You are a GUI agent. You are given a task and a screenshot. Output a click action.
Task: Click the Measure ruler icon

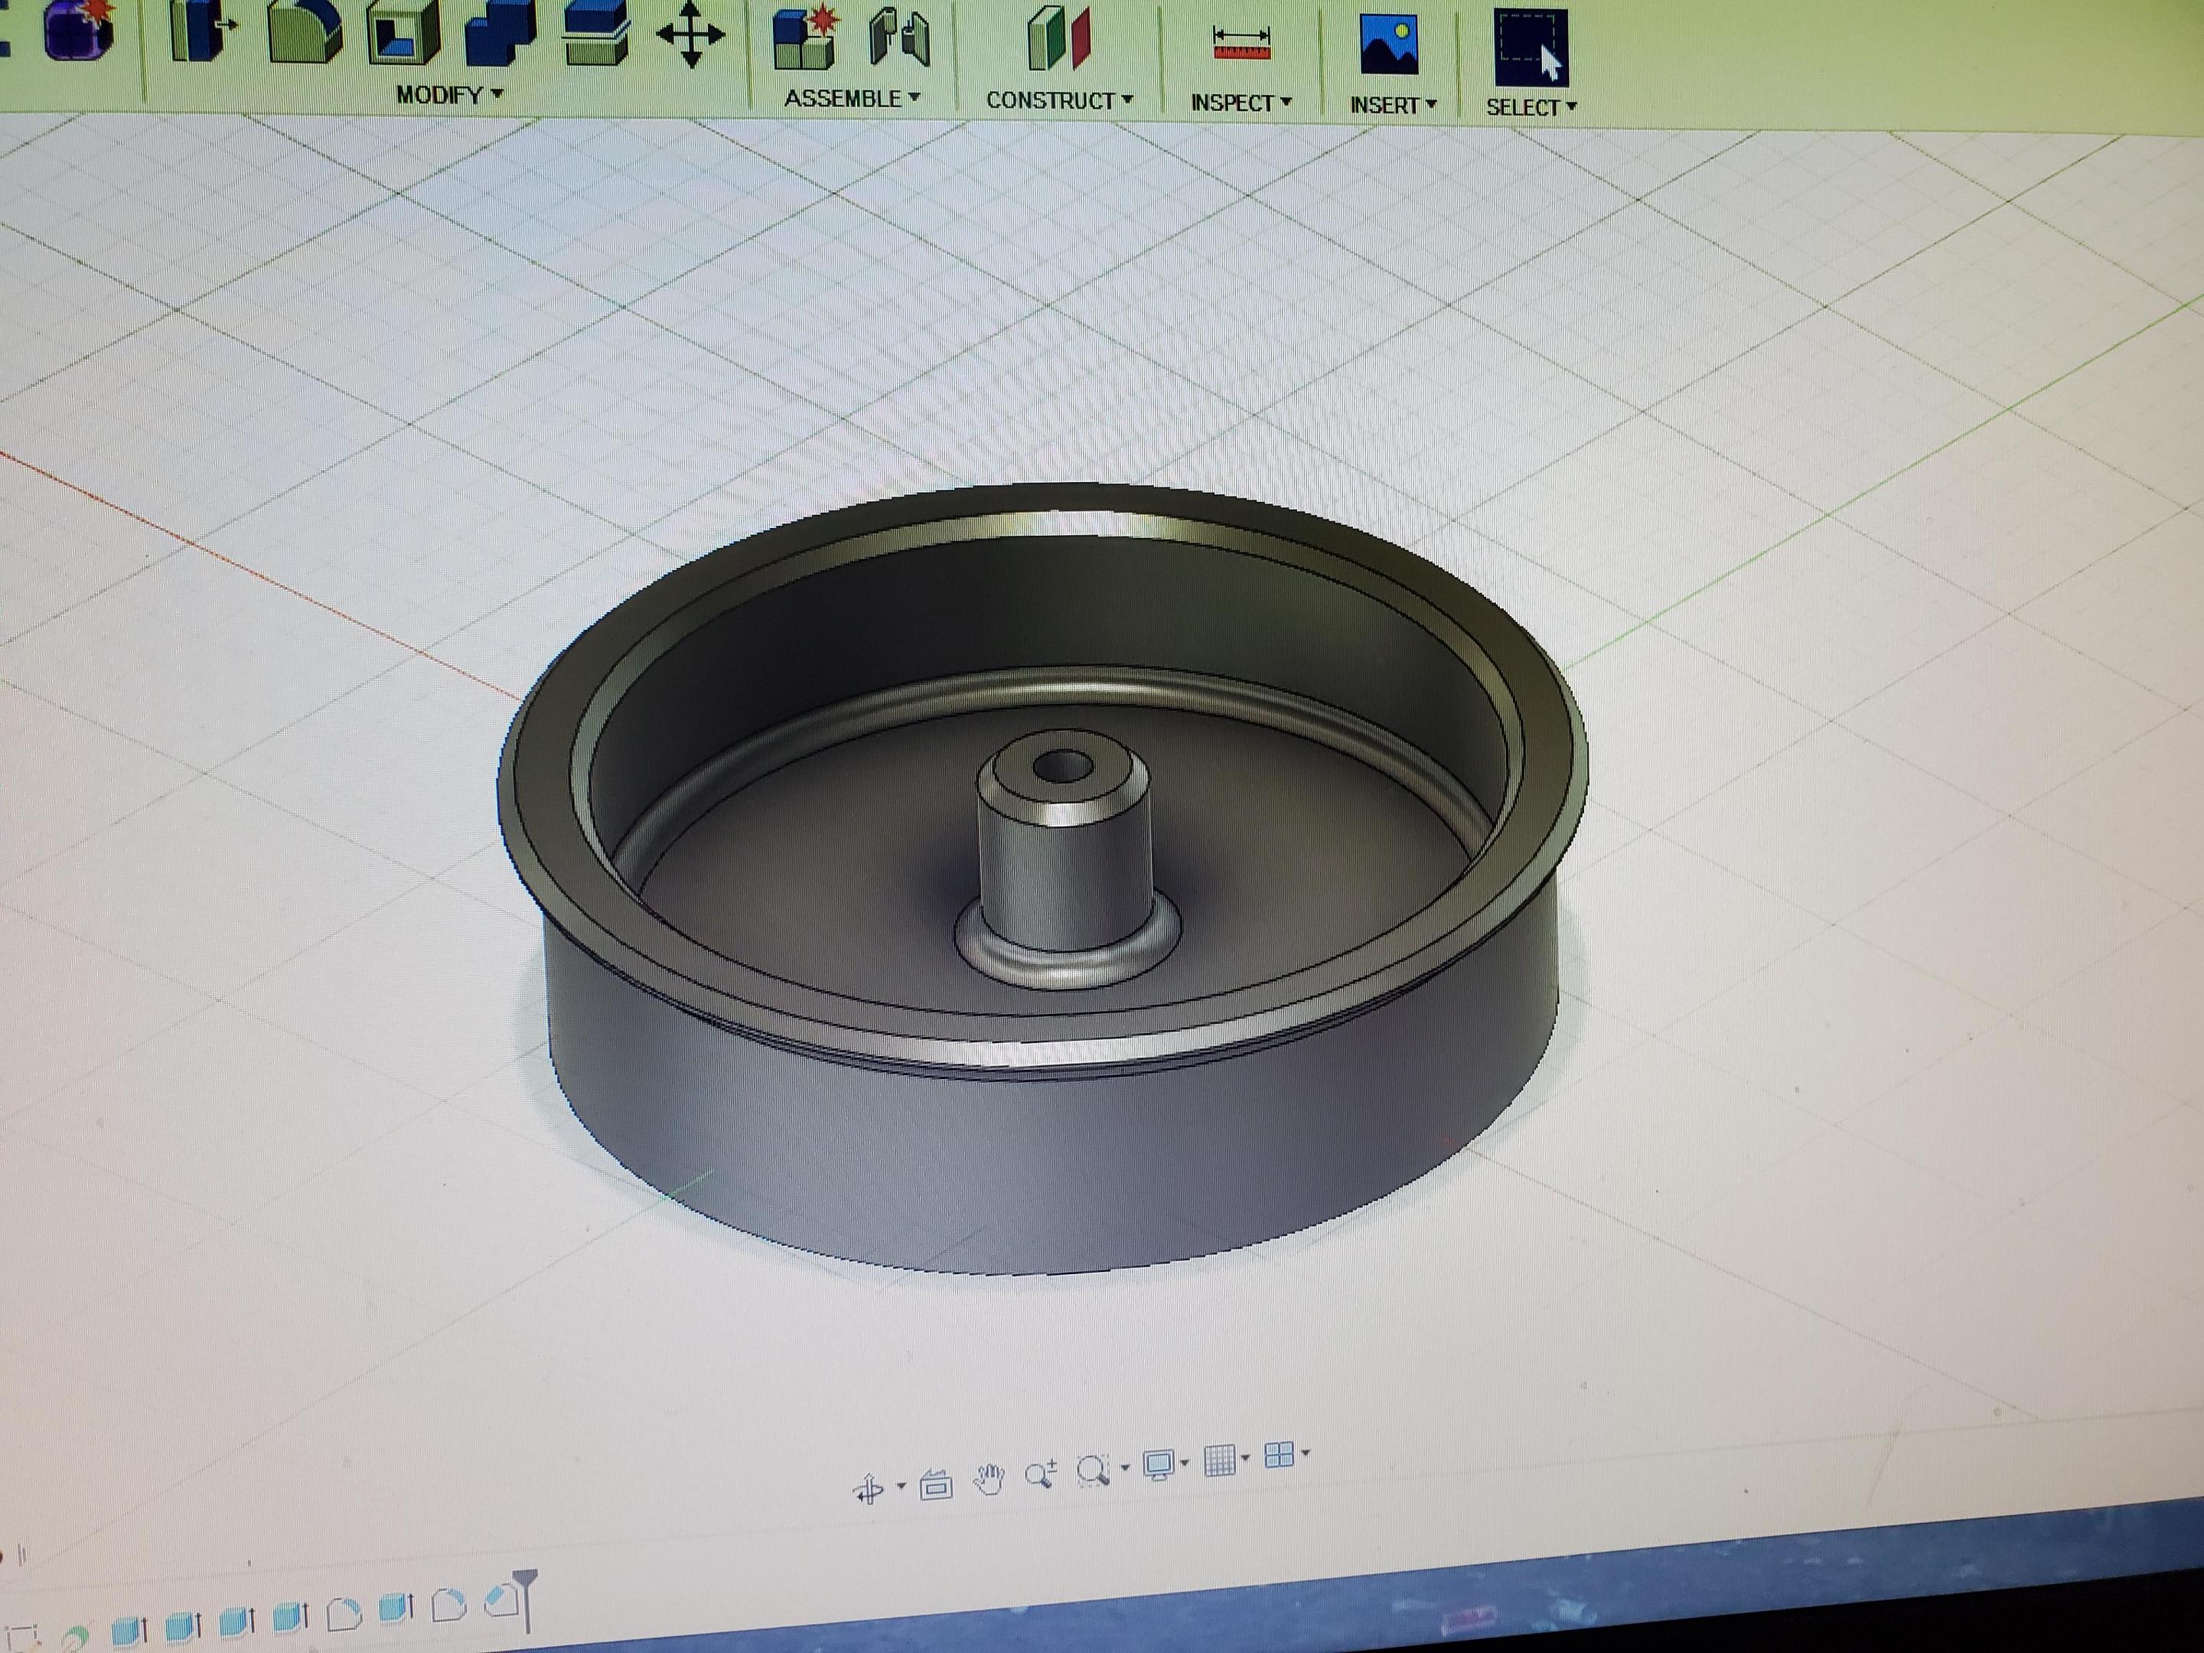pos(1241,44)
